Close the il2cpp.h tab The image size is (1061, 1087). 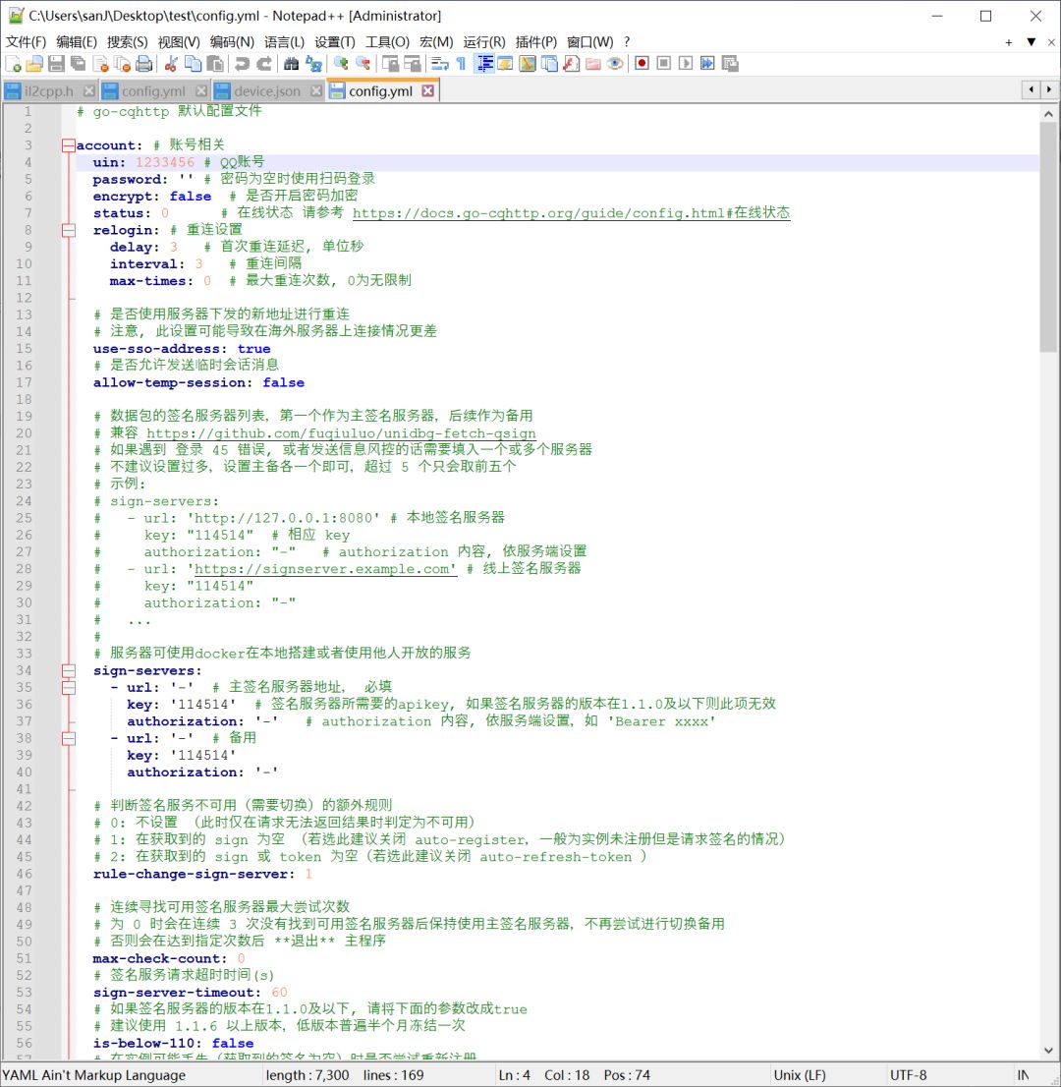(89, 91)
